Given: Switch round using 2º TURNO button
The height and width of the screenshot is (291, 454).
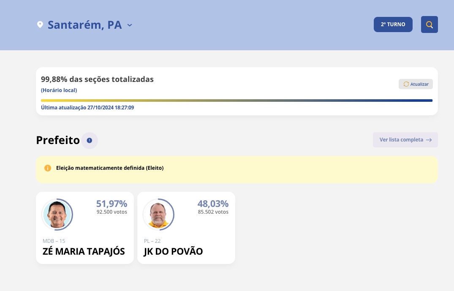Looking at the screenshot, I should (x=393, y=24).
